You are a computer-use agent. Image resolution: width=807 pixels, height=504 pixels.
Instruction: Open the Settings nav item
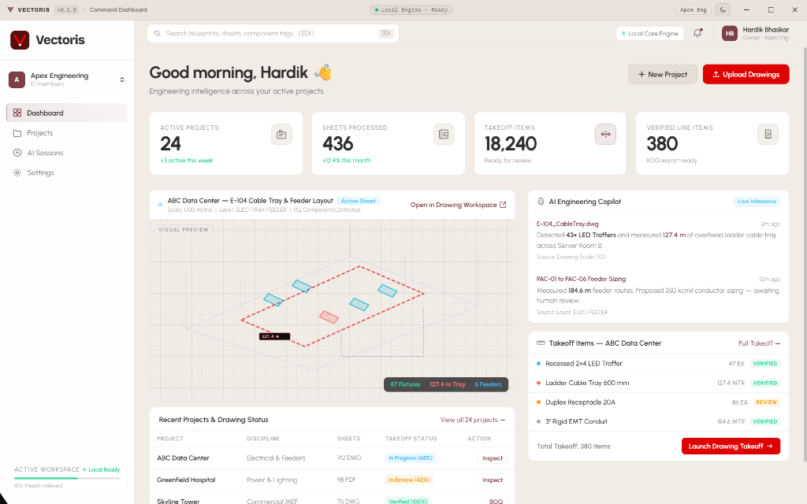coord(67,172)
